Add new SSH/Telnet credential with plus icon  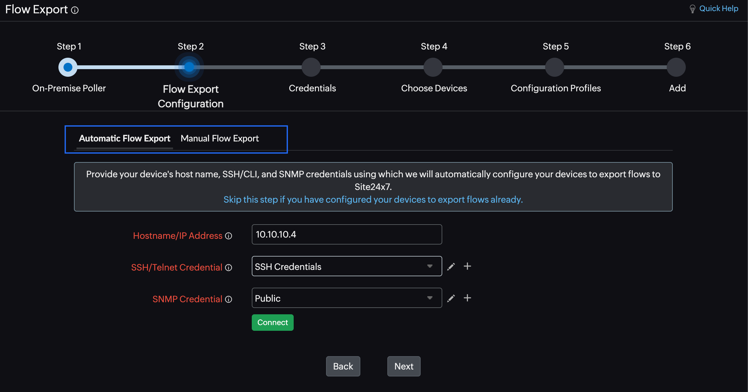click(467, 266)
